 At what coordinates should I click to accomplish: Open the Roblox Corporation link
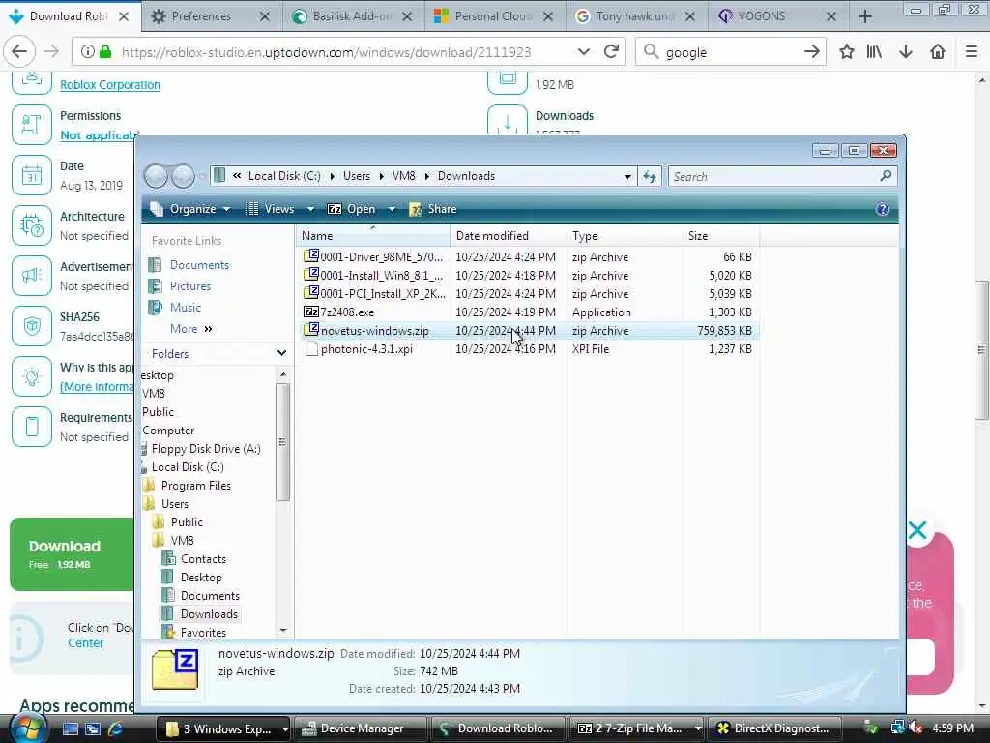(110, 85)
